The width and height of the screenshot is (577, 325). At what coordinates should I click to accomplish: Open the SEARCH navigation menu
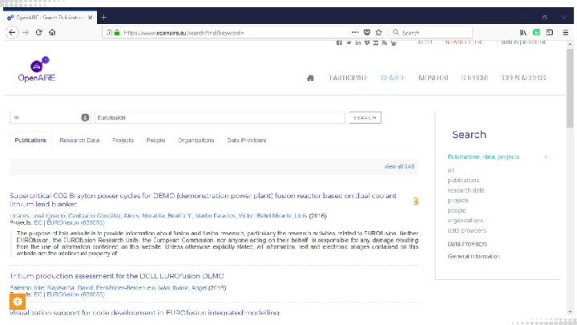point(393,78)
